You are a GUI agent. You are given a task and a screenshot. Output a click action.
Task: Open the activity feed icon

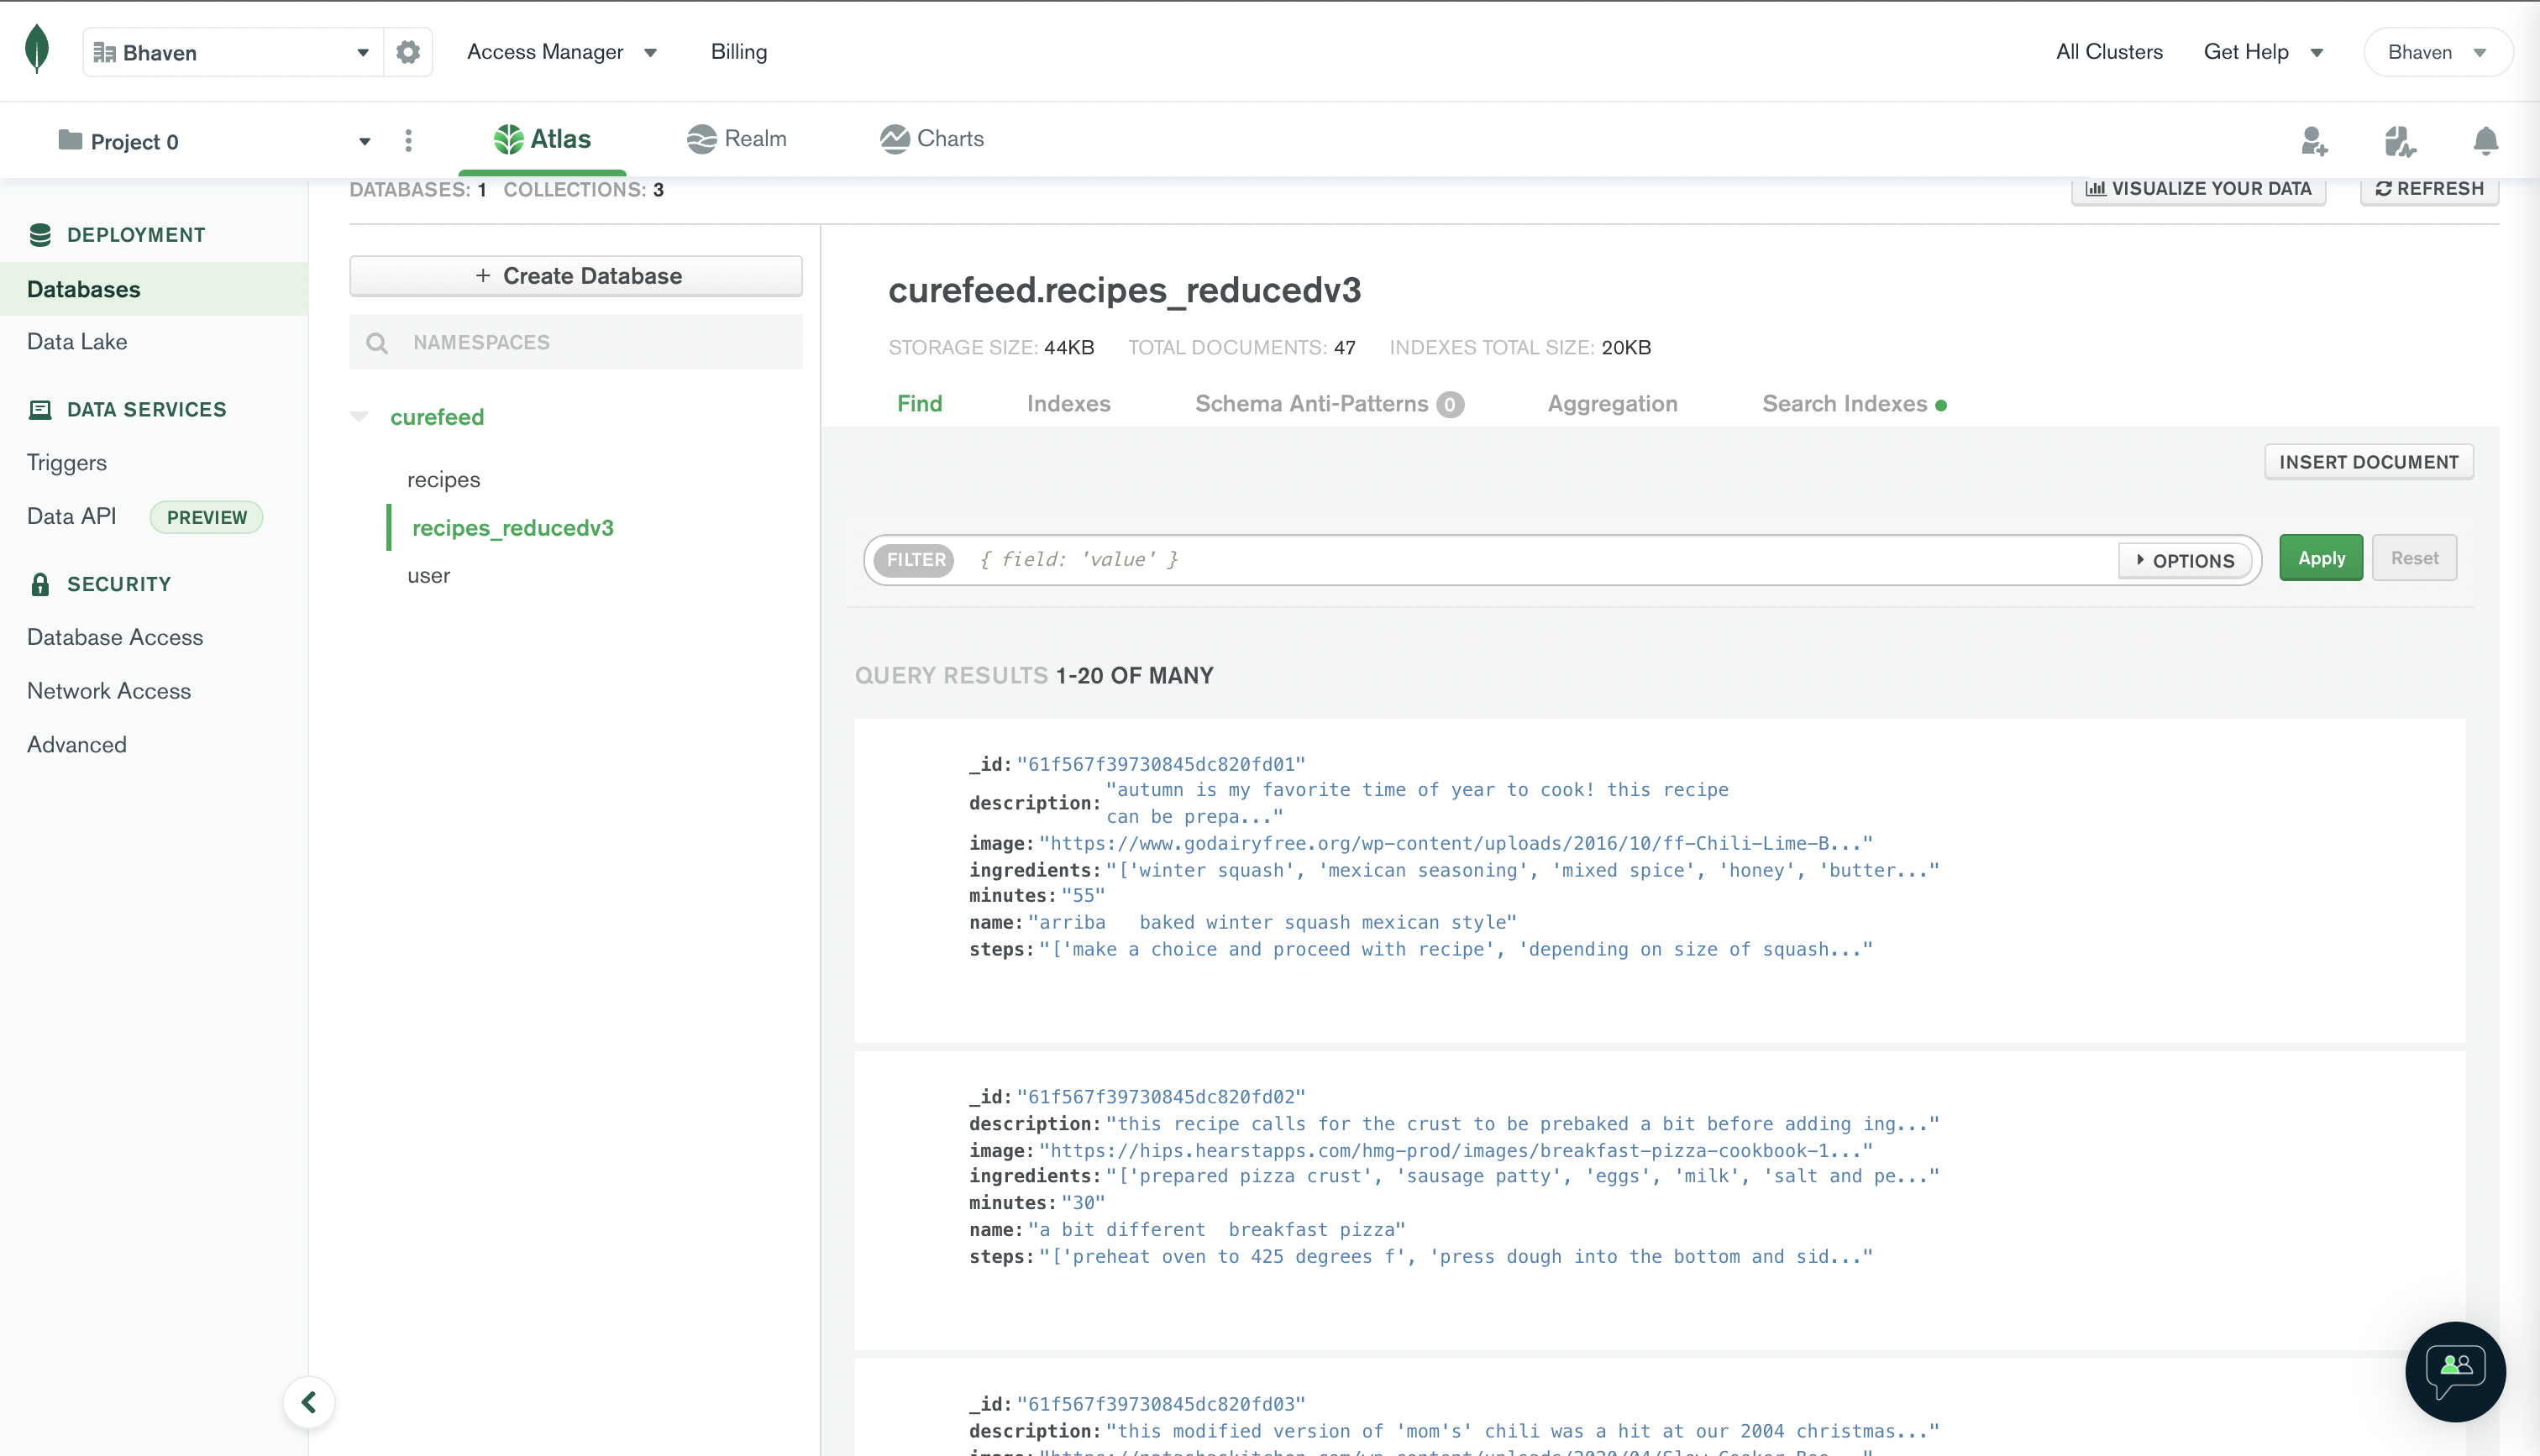[2399, 141]
